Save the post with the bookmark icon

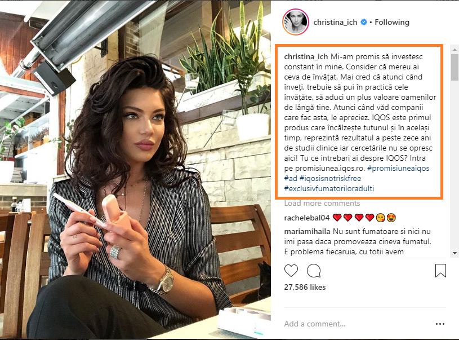[x=440, y=271]
